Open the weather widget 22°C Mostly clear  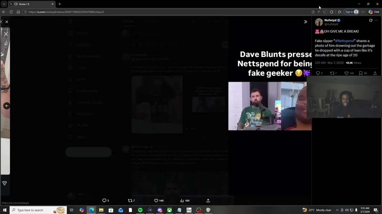pos(317,210)
